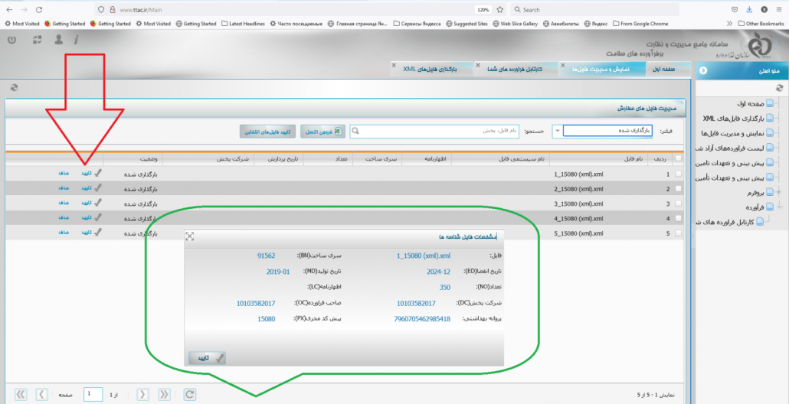Collapse the main menu with the round arrow icon
The height and width of the screenshot is (404, 789).
[703, 71]
